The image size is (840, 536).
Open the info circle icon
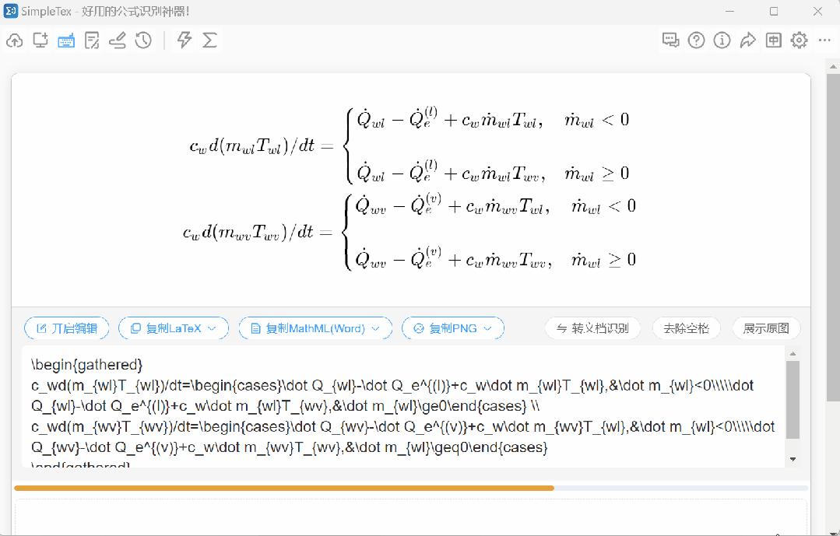(722, 40)
